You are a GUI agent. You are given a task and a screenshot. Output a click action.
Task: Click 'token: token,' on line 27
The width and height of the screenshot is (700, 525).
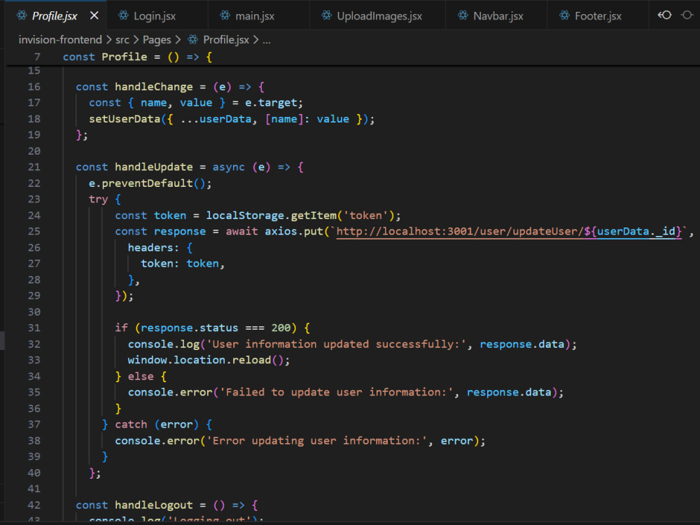(x=183, y=263)
